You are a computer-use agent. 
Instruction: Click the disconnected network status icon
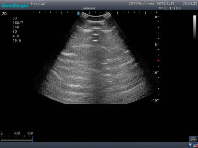196,145
